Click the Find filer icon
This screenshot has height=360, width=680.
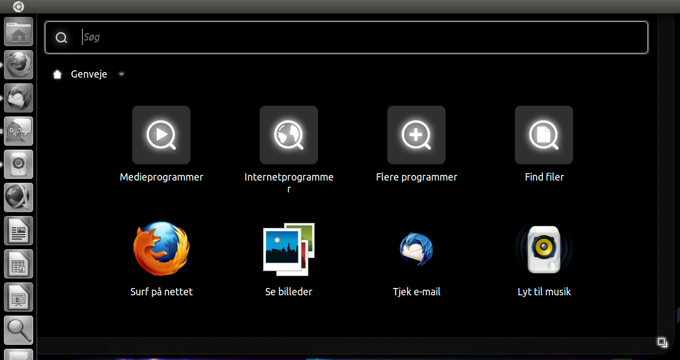click(544, 135)
